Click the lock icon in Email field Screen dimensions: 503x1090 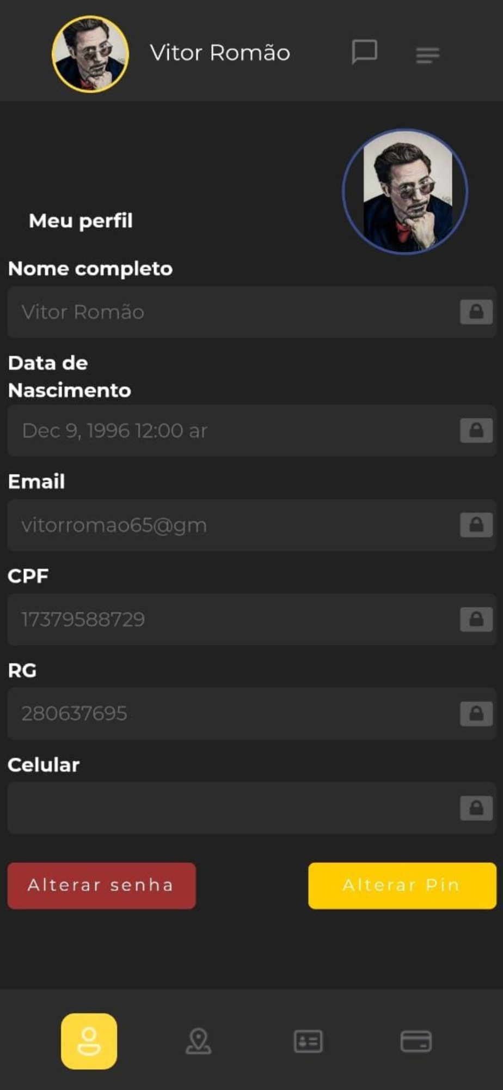476,525
